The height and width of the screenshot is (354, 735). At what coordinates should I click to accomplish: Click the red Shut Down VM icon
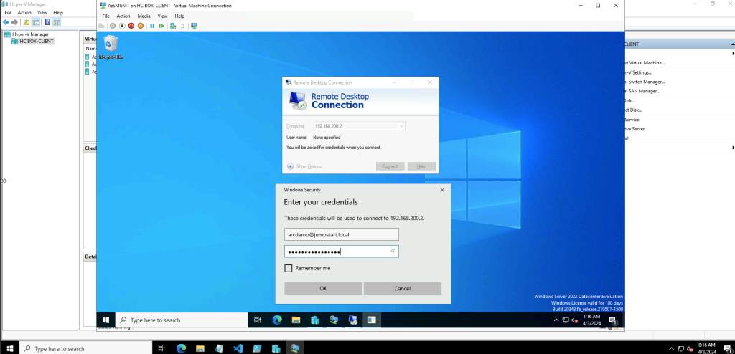point(131,26)
